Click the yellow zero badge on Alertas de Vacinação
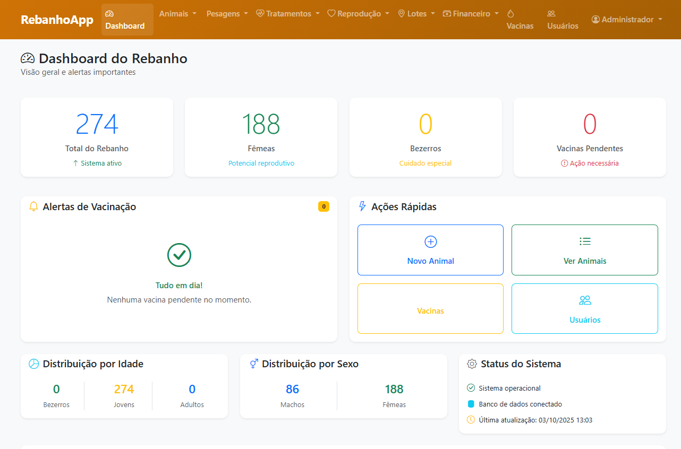Screen dimensions: 681x449 [324, 206]
